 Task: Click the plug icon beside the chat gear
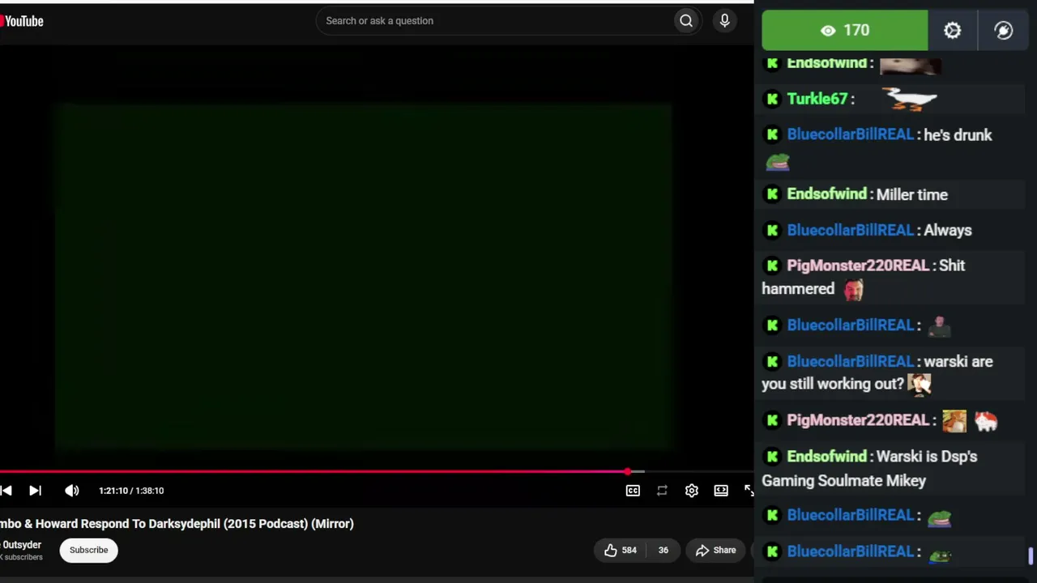1004,31
